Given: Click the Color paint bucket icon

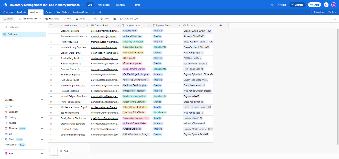Looking at the screenshot, I should click(102, 19).
